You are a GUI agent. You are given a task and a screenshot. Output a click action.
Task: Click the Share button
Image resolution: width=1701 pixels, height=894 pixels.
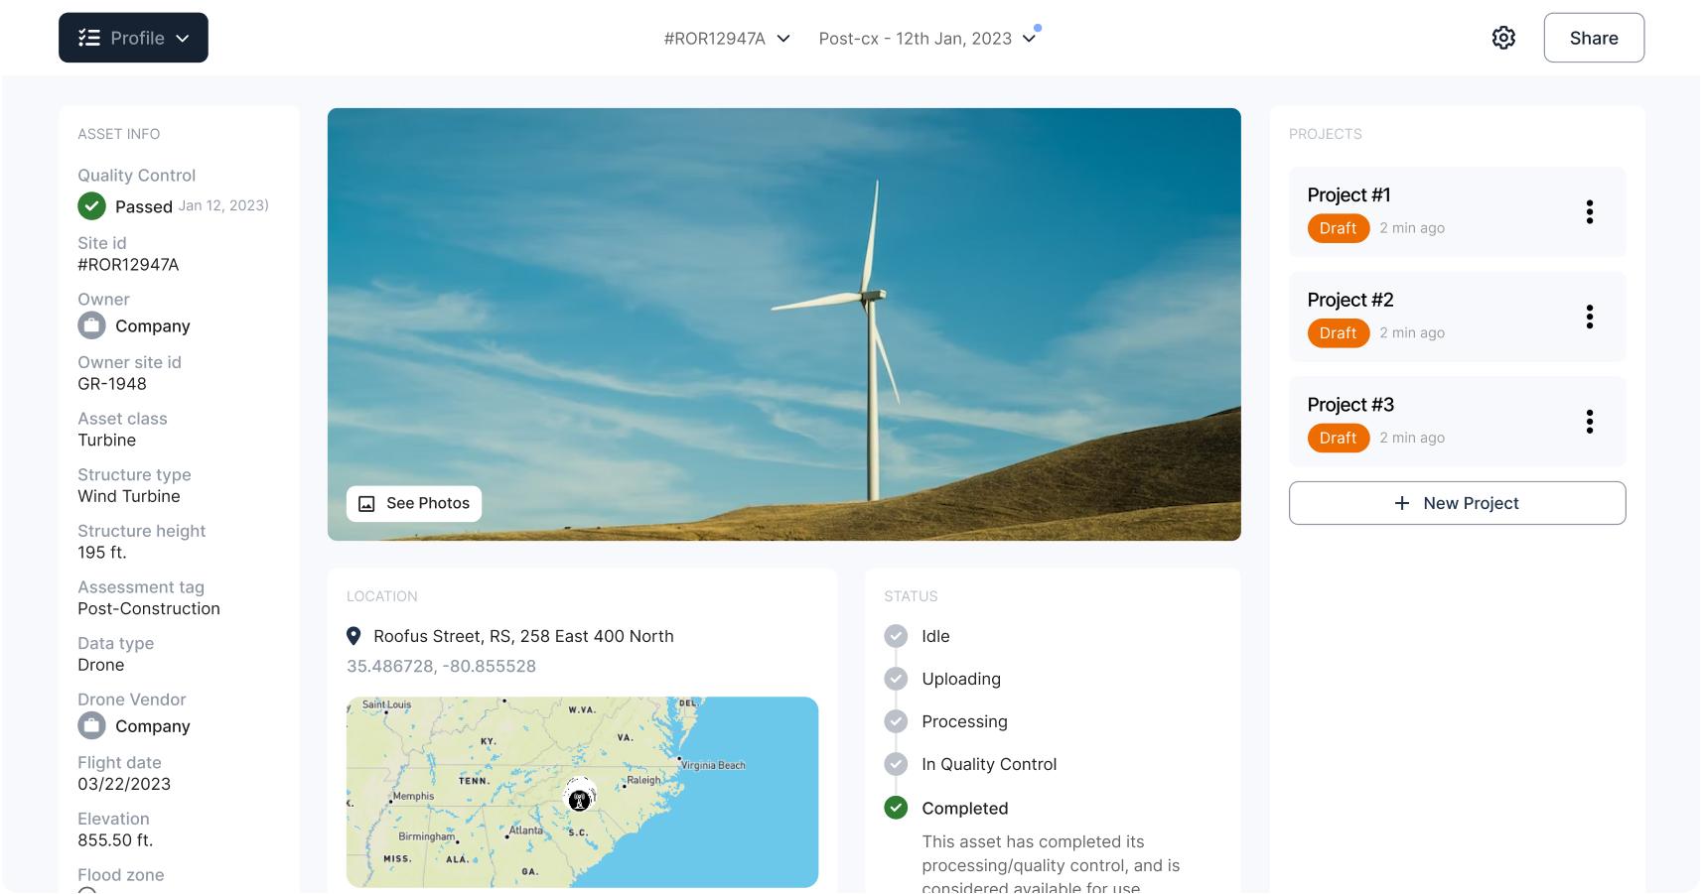point(1594,38)
